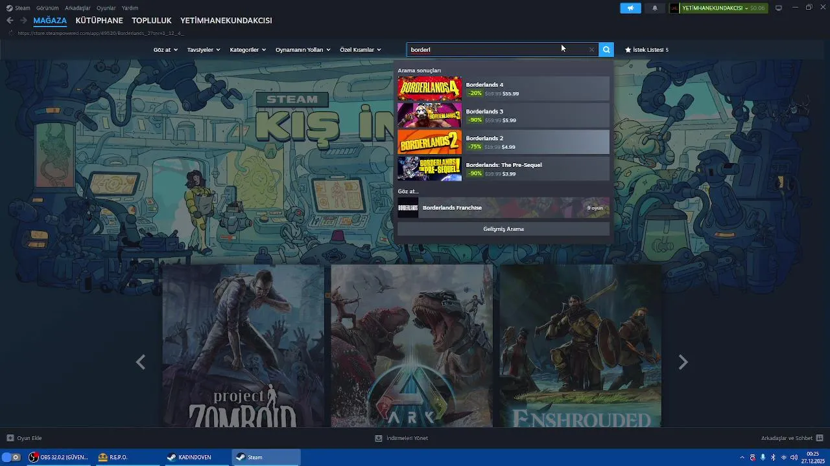This screenshot has height=466, width=830.
Task: Click the Oyun Ekle plus icon
Action: click(x=10, y=438)
